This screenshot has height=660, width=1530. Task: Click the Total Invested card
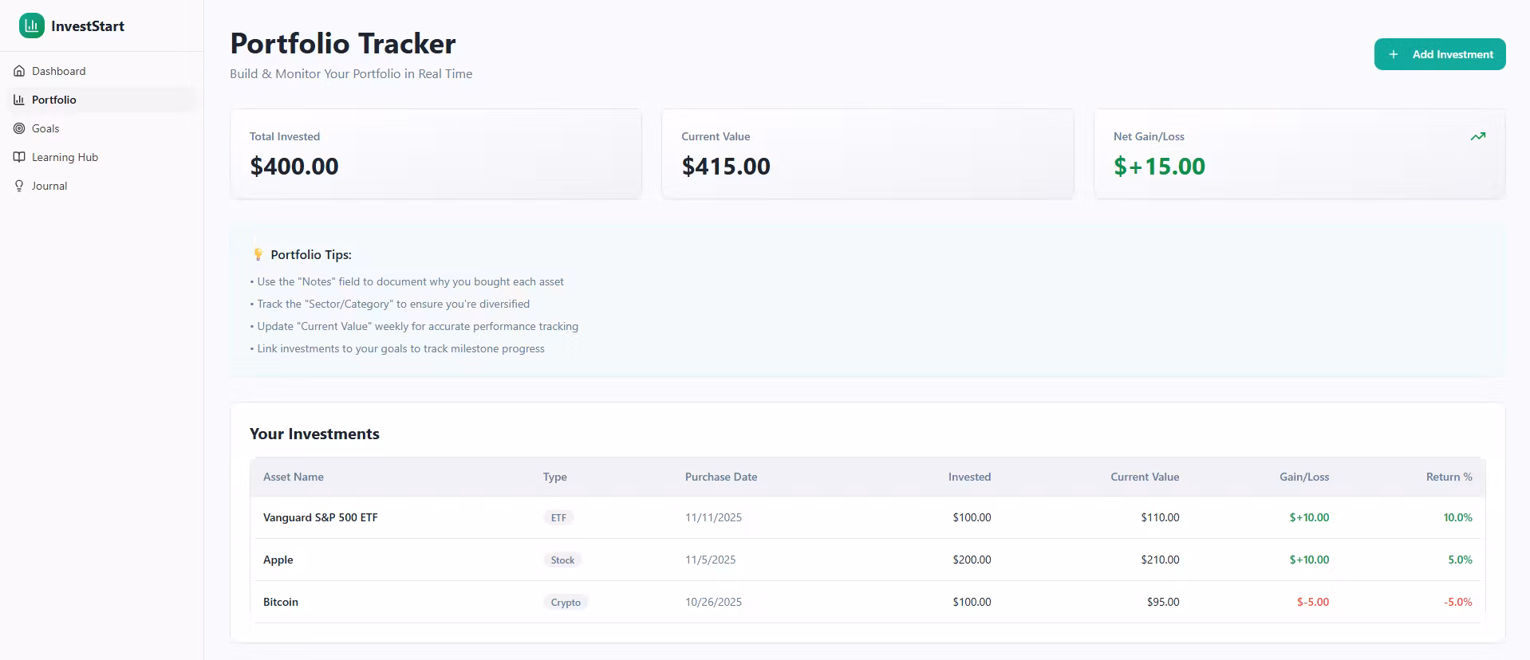tap(436, 153)
